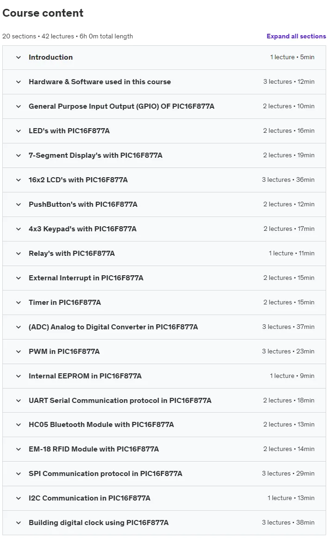Screen dimensions: 328x538
Task: Open Timer in PIC16F877A section
Action: pos(164,302)
